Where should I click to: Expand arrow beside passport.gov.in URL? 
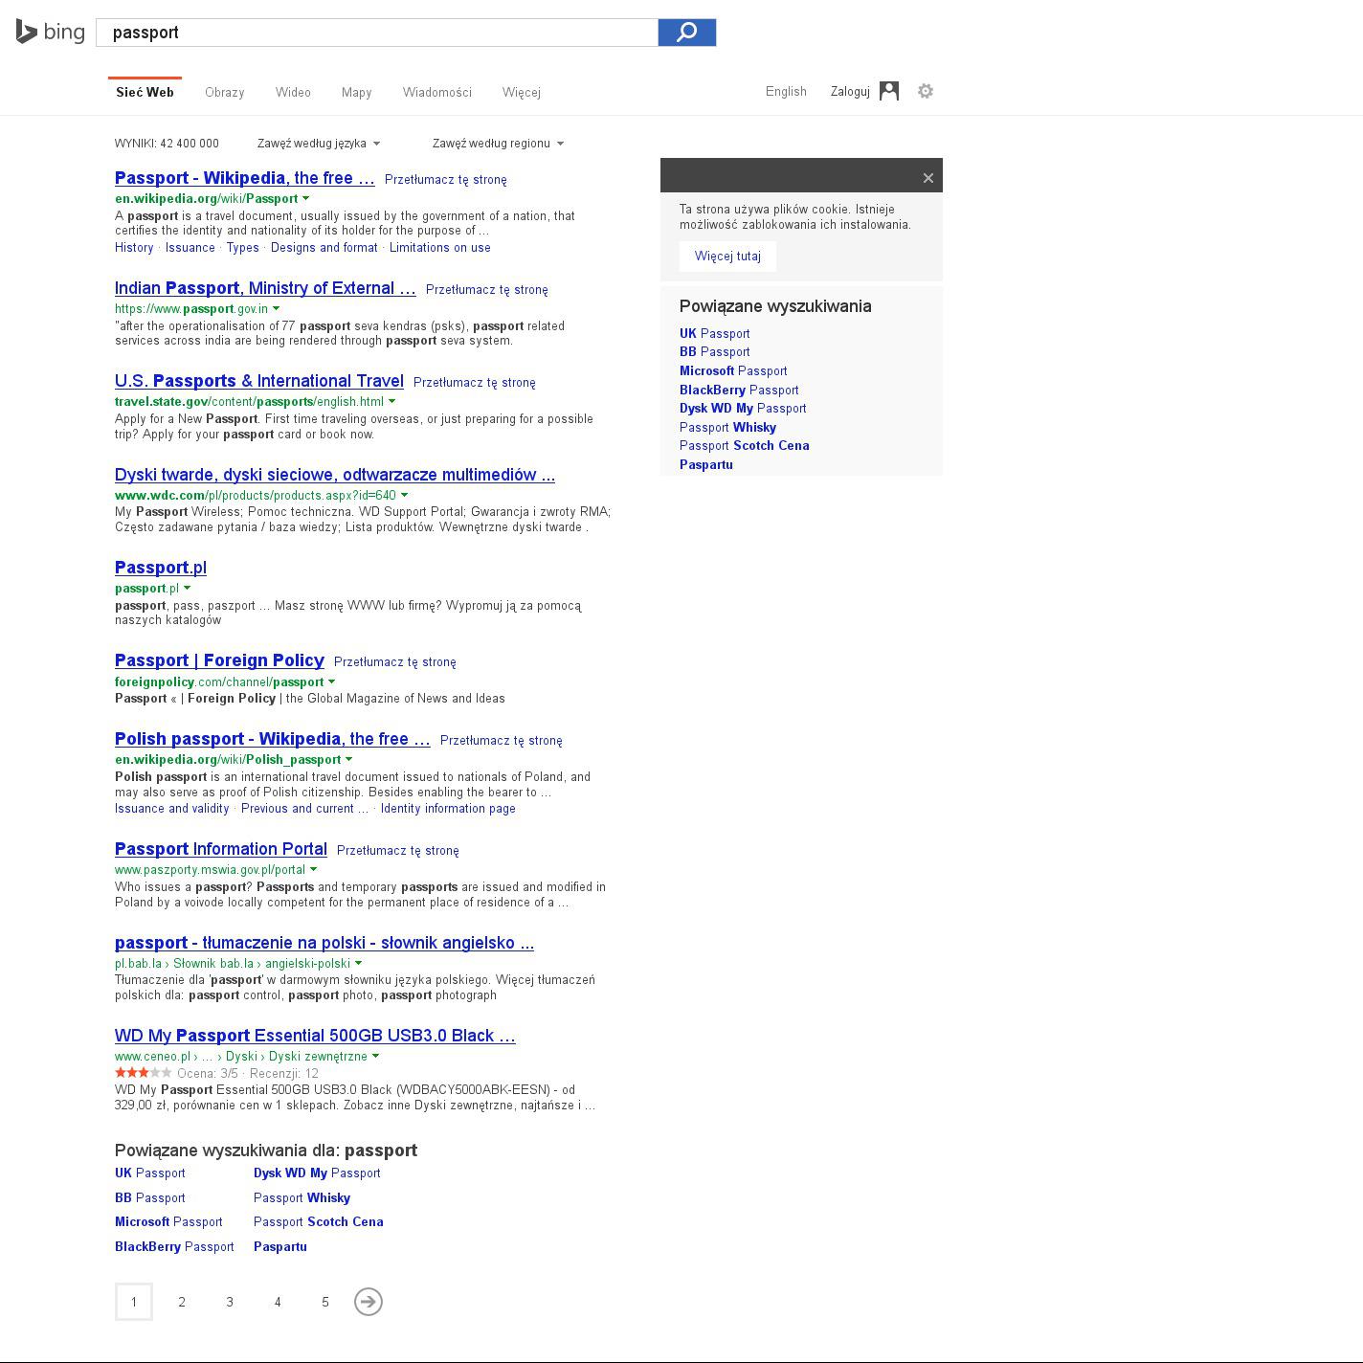pyautogui.click(x=277, y=308)
